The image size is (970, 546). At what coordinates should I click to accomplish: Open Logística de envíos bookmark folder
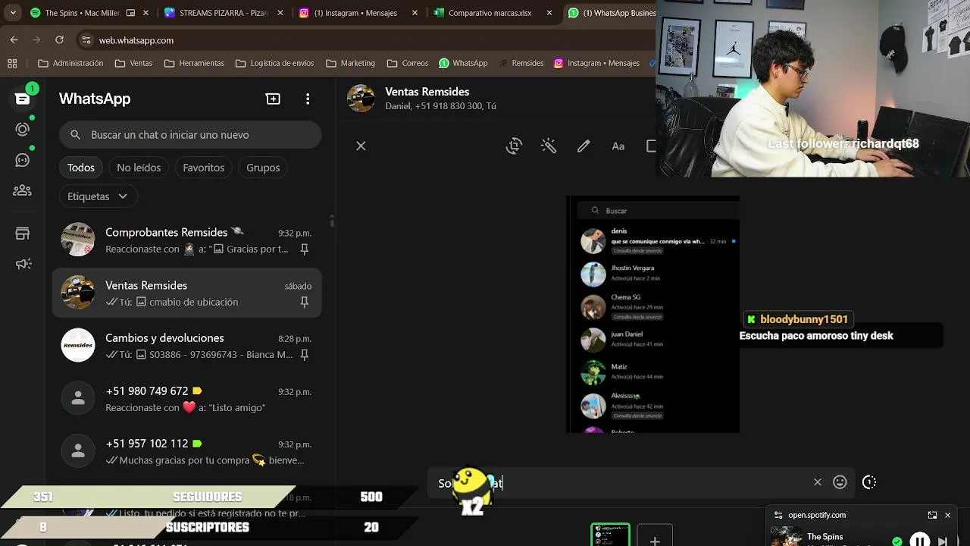tap(274, 63)
